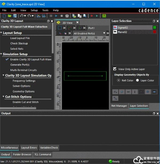
Task: Click the Pause simulation icon
Action: (x=51, y=16)
